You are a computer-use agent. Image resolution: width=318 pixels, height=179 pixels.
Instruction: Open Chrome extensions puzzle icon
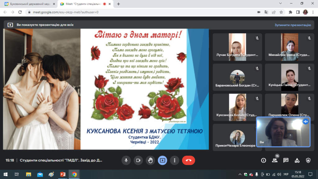click(x=290, y=12)
